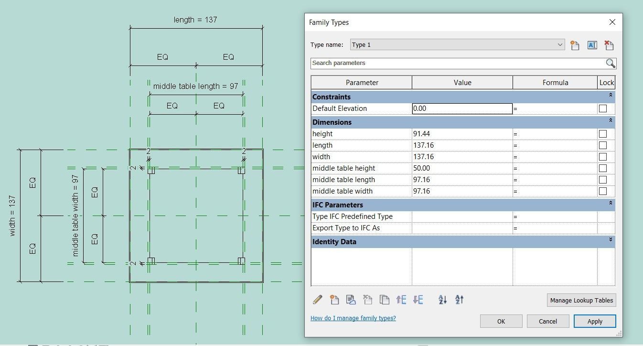Screen dimensions: 643x346
Task: Select the 'height' parameter name
Action: point(322,134)
